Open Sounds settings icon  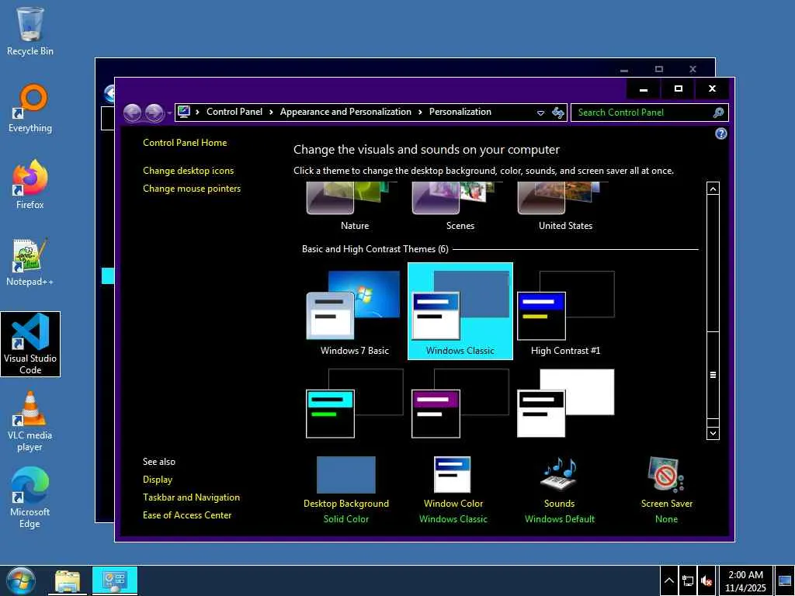(x=559, y=475)
